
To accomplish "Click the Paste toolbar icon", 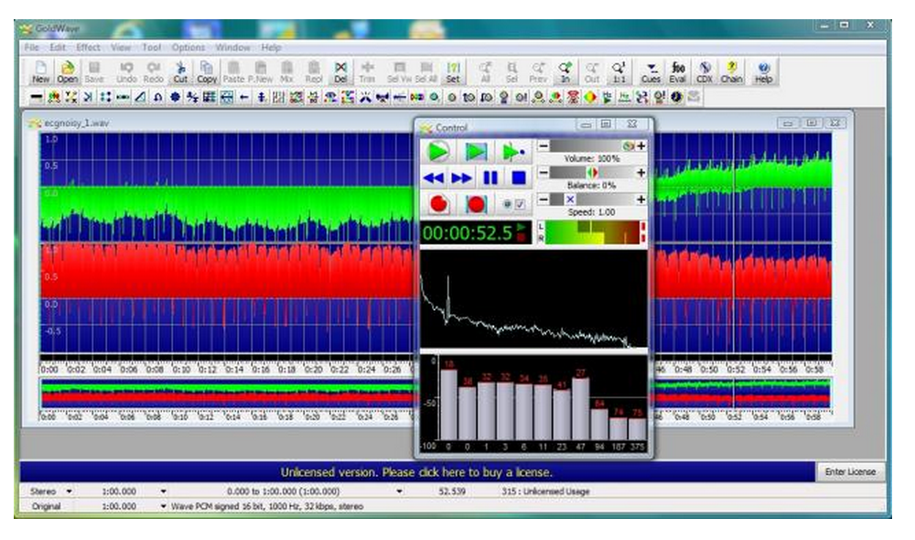I will [233, 72].
